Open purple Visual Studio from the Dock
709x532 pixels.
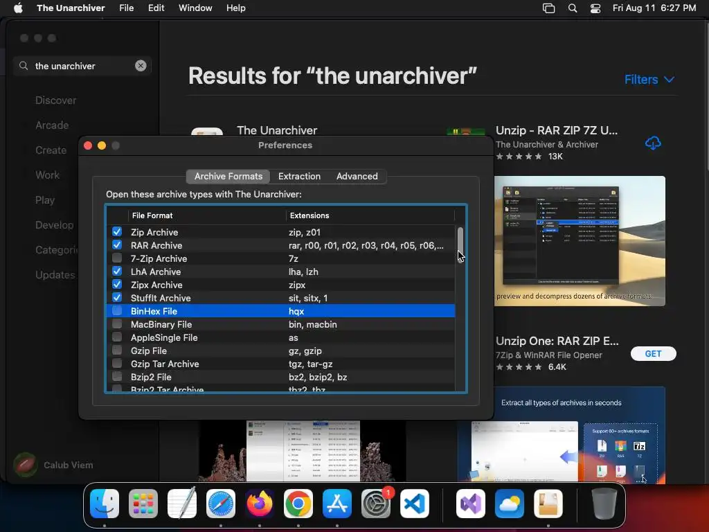pyautogui.click(x=471, y=504)
